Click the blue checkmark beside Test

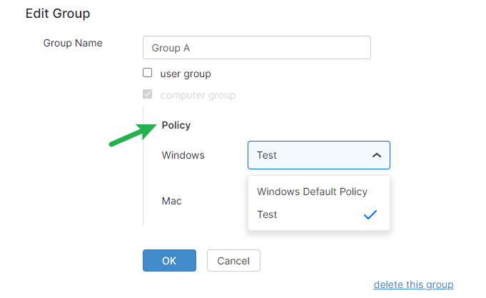(x=370, y=214)
